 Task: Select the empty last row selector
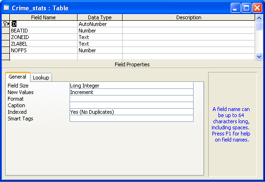click(x=6, y=57)
